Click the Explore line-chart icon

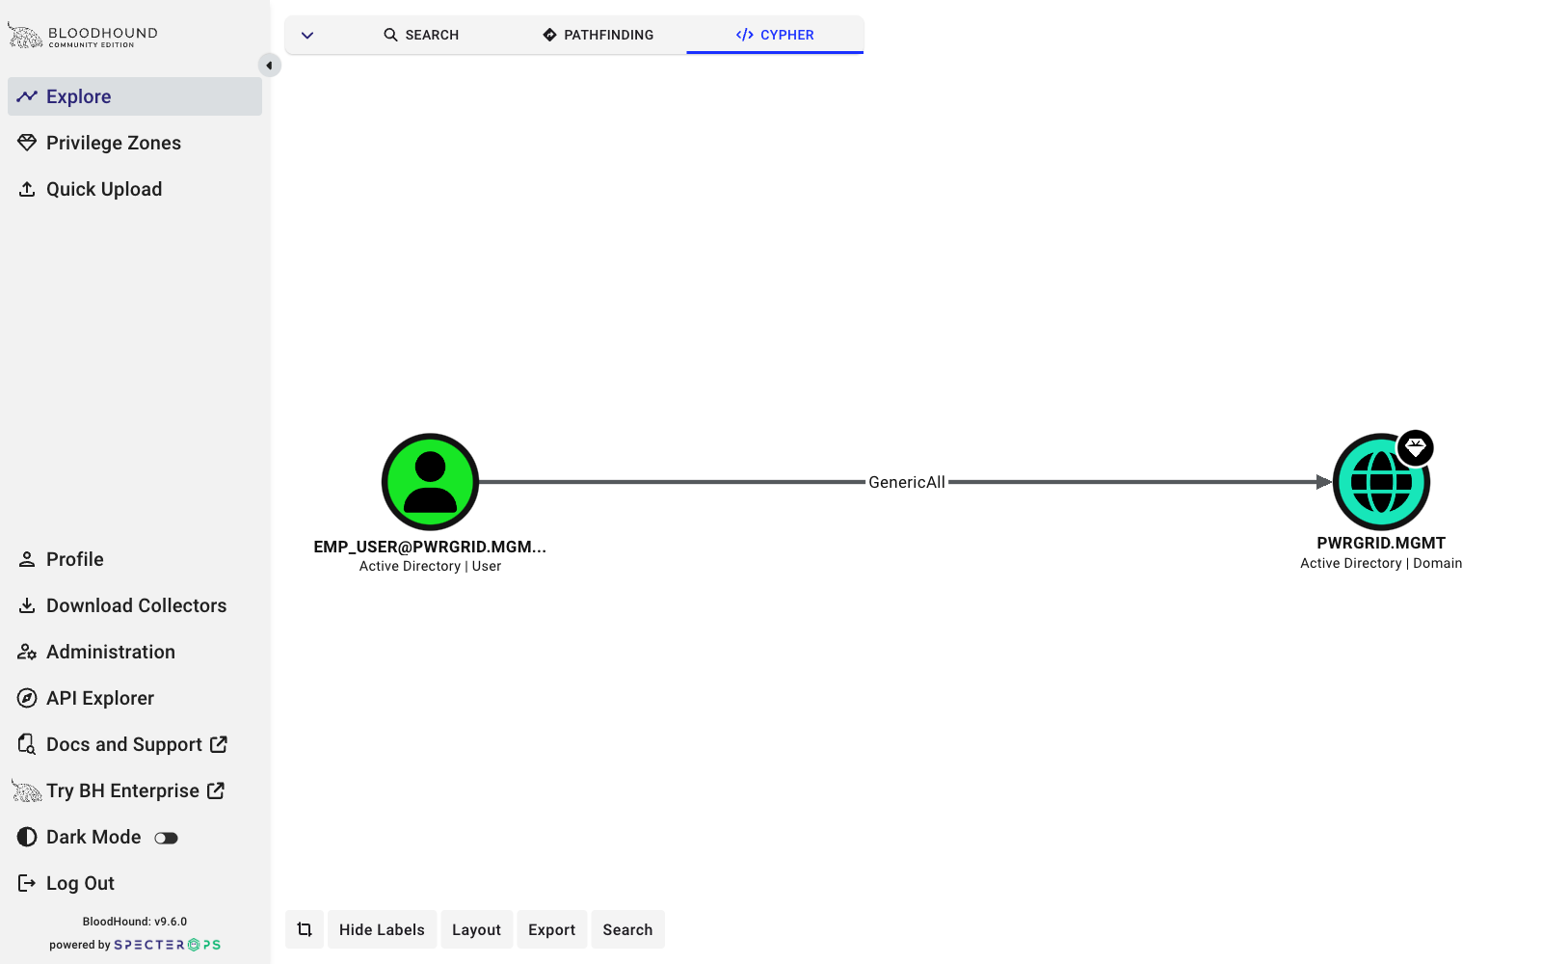pyautogui.click(x=27, y=96)
